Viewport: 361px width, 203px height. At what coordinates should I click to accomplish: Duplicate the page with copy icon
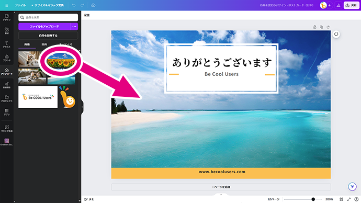tap(321, 27)
